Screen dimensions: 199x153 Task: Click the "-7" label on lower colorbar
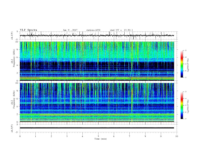pos(185,119)
